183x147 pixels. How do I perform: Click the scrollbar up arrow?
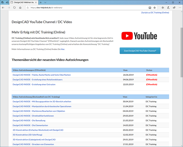(x=182, y=12)
